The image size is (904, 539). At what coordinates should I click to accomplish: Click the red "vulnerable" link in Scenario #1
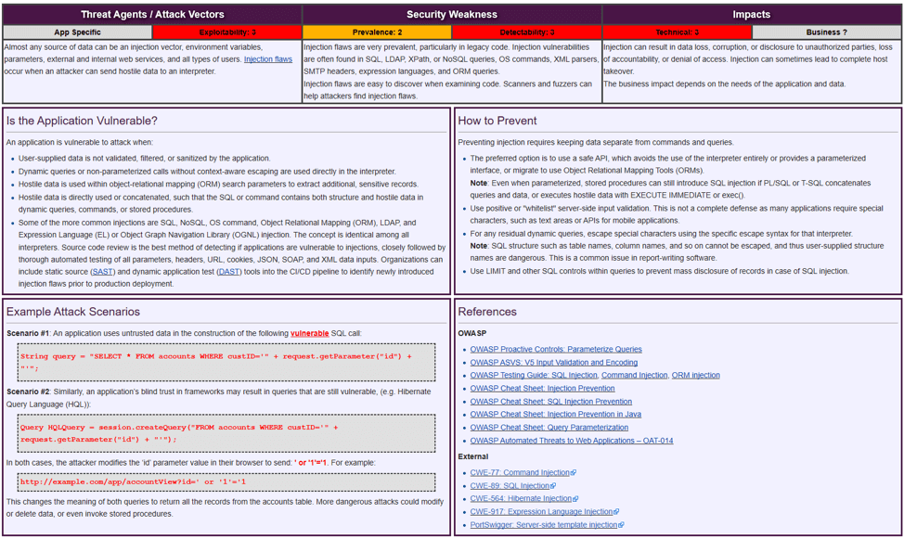(x=310, y=333)
